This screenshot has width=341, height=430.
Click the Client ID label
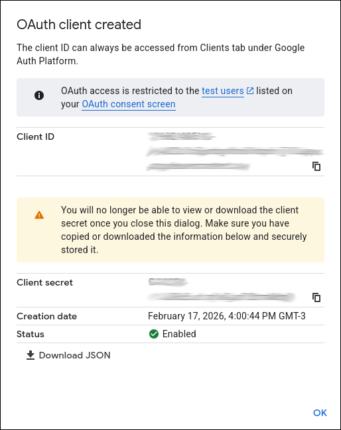[x=35, y=136]
